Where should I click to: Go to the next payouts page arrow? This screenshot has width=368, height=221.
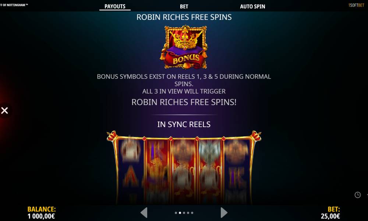coord(224,213)
